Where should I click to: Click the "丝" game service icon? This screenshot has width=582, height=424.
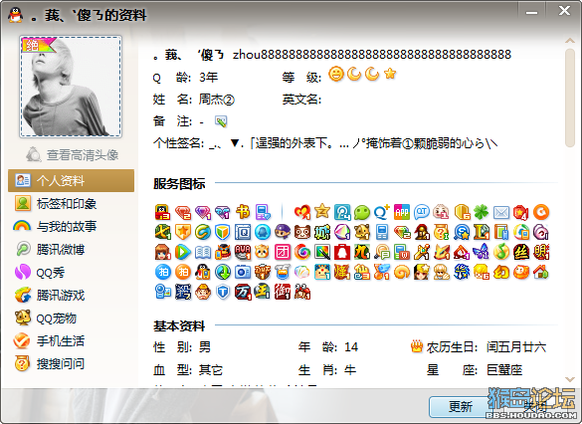click(521, 252)
